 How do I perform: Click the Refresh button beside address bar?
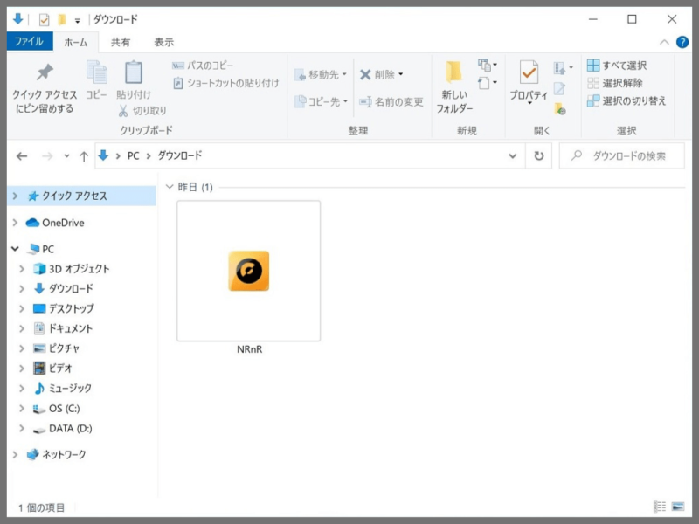pyautogui.click(x=539, y=156)
